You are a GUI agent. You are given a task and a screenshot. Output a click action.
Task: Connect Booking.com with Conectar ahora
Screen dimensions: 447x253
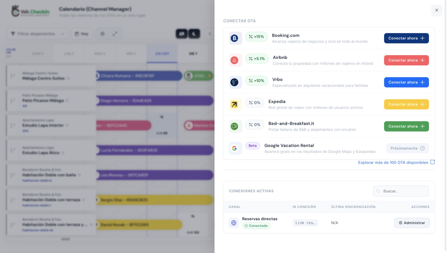point(406,38)
